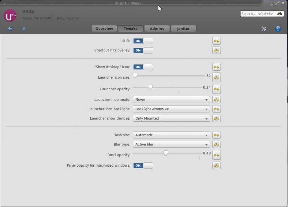The height and width of the screenshot is (207, 288).
Task: Reset Launcher opacity to default
Action: pyautogui.click(x=217, y=89)
